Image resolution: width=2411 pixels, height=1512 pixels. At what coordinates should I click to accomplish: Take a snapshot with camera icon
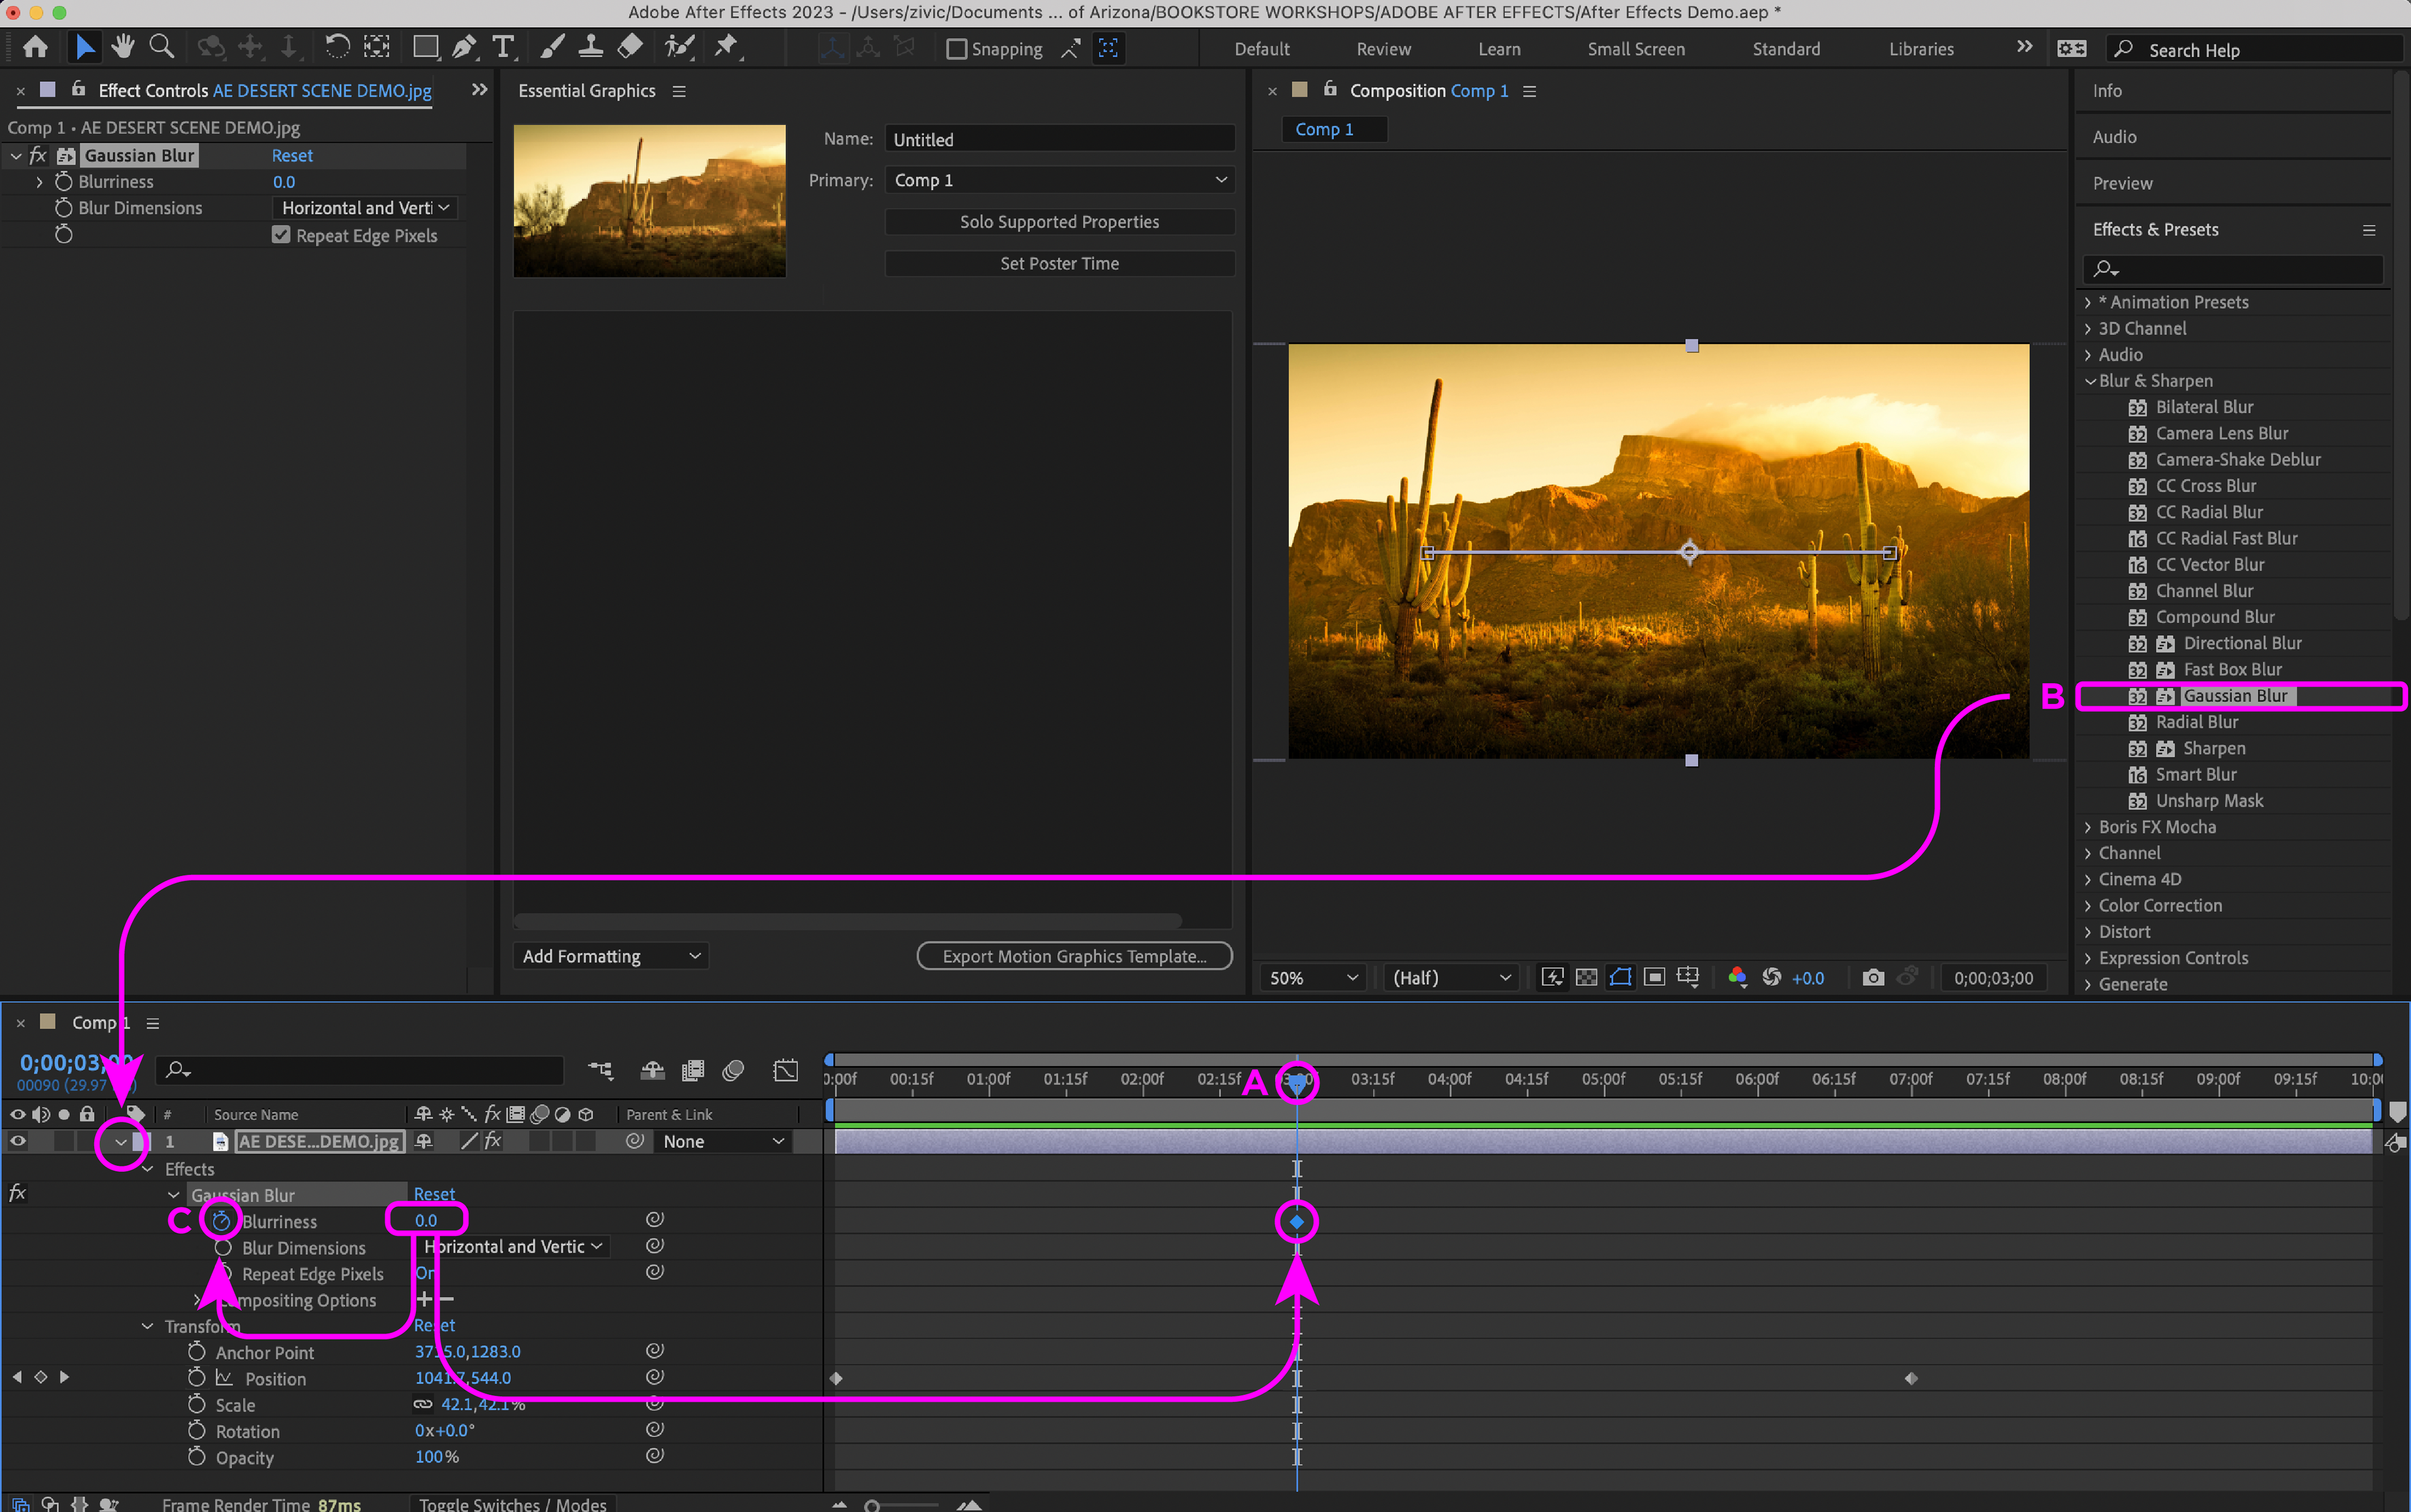pos(1873,977)
